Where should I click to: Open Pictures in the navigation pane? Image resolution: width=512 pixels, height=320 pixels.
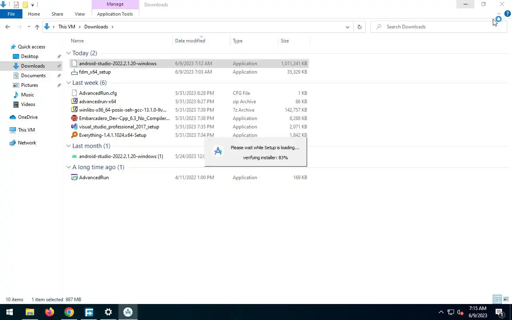[30, 85]
